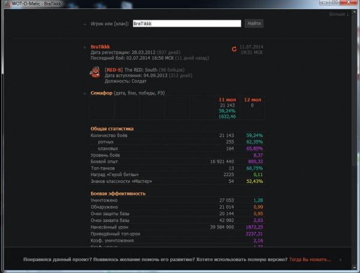Click the клановых row label
360x273 pixels.
coord(108,149)
